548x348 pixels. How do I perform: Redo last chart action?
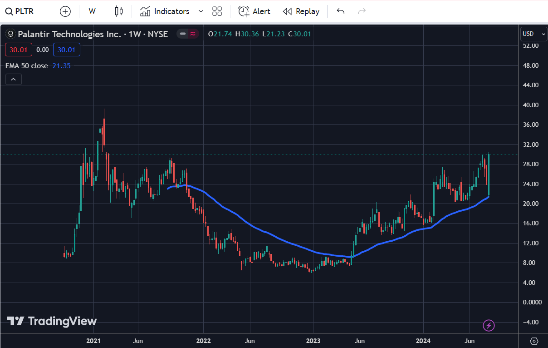tap(362, 11)
